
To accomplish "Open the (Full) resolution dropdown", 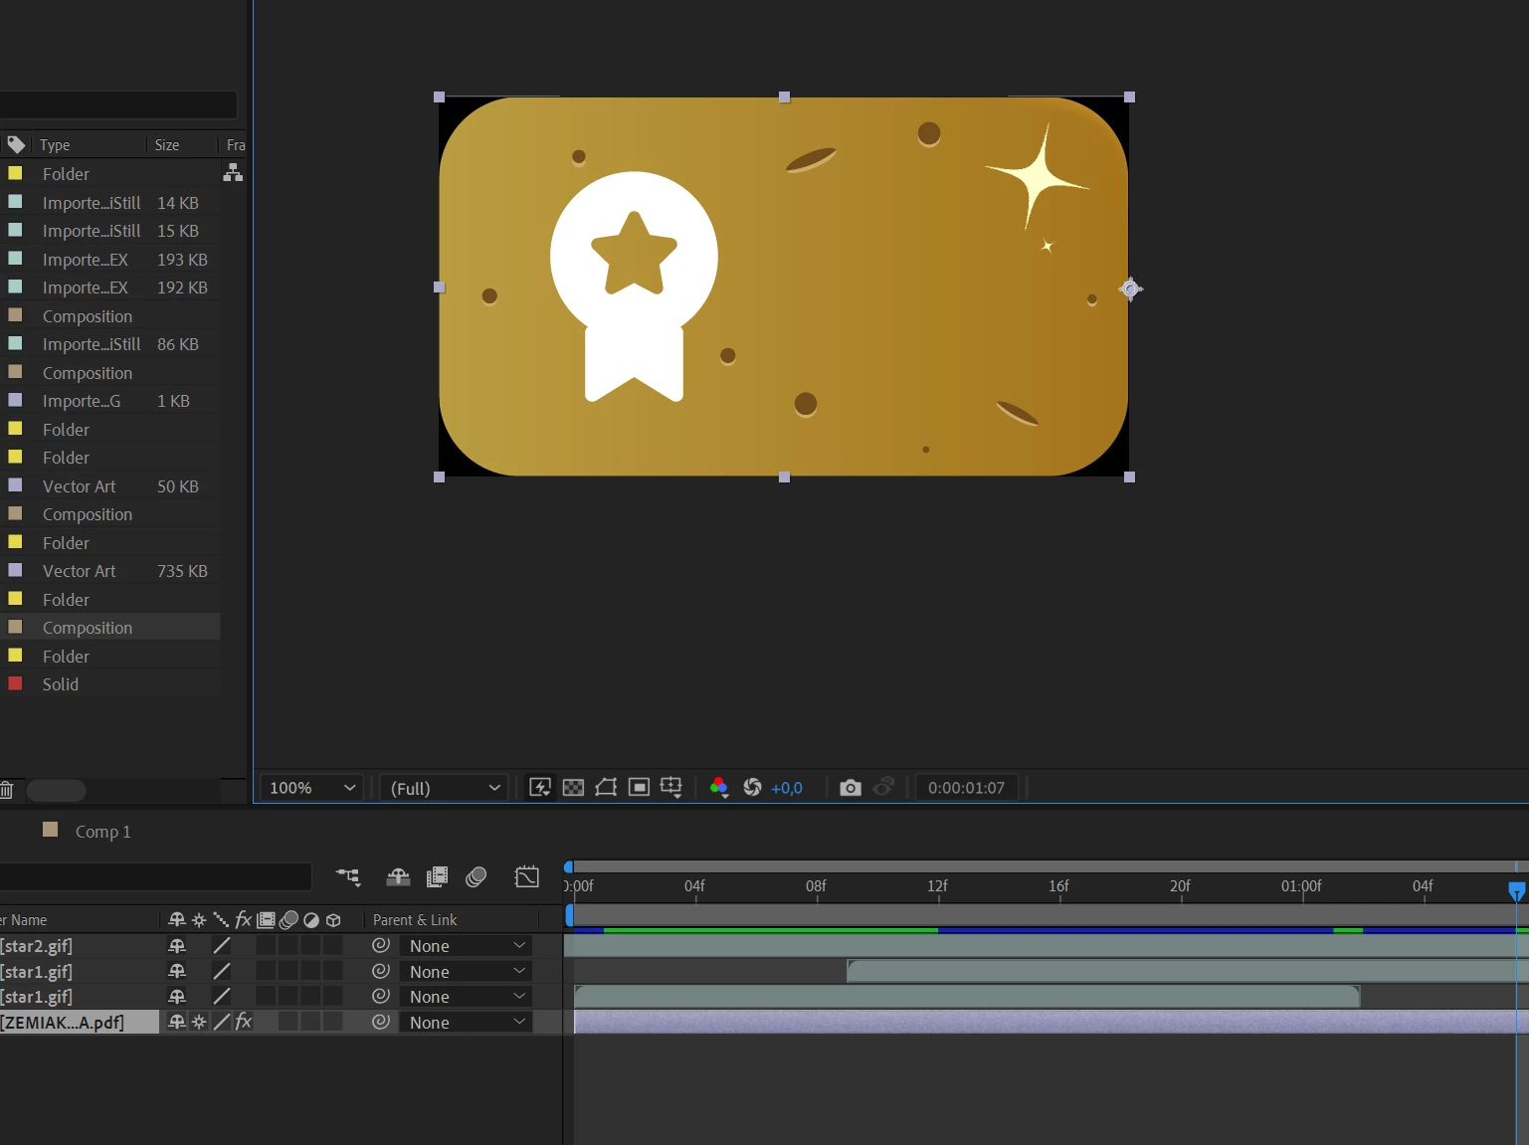I will click(444, 788).
